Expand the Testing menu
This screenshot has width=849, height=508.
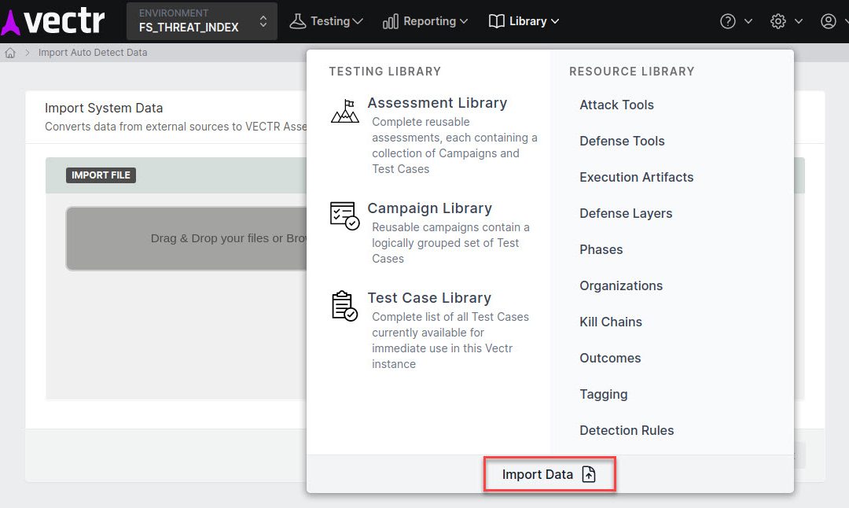326,21
